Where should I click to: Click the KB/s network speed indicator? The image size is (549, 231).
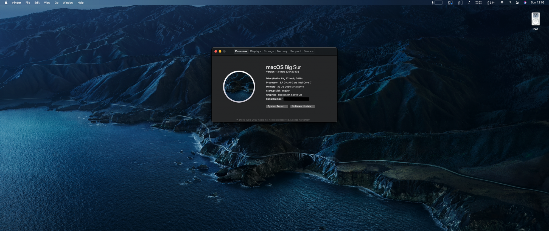(x=478, y=2)
